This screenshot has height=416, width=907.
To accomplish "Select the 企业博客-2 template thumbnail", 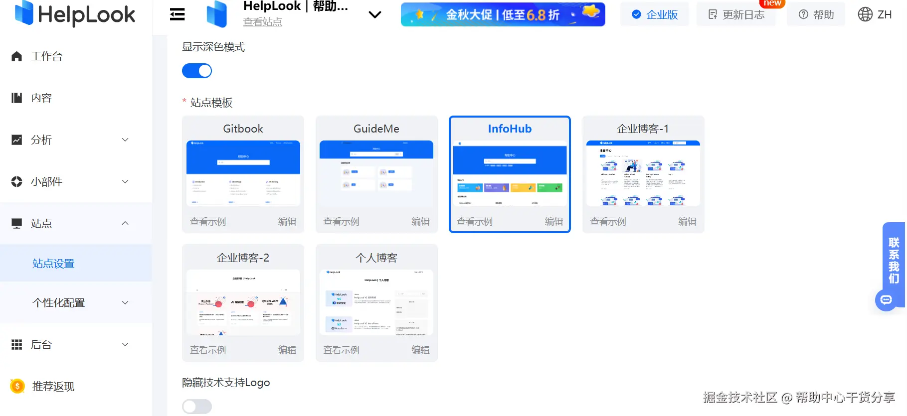I will [243, 302].
